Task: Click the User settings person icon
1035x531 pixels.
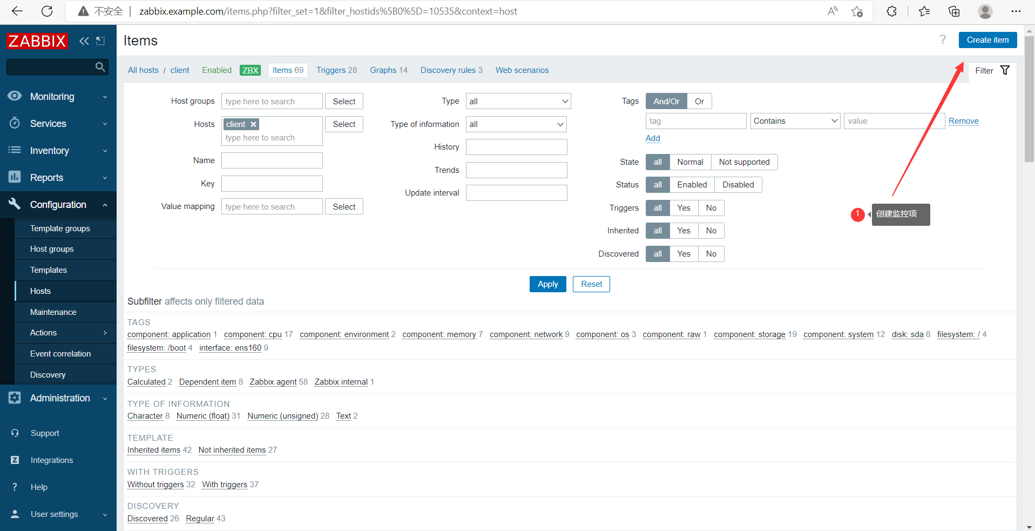Action: coord(15,514)
